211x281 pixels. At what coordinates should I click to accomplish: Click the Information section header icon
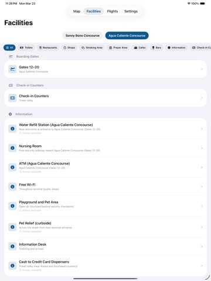point(10,114)
